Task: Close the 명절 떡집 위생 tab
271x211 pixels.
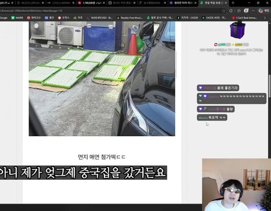Action: pos(226,3)
